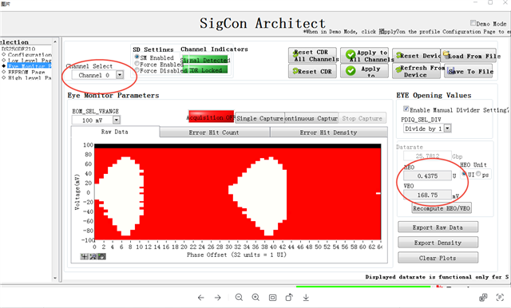
Task: Click the single-channel Apply to button
Action: pos(365,71)
